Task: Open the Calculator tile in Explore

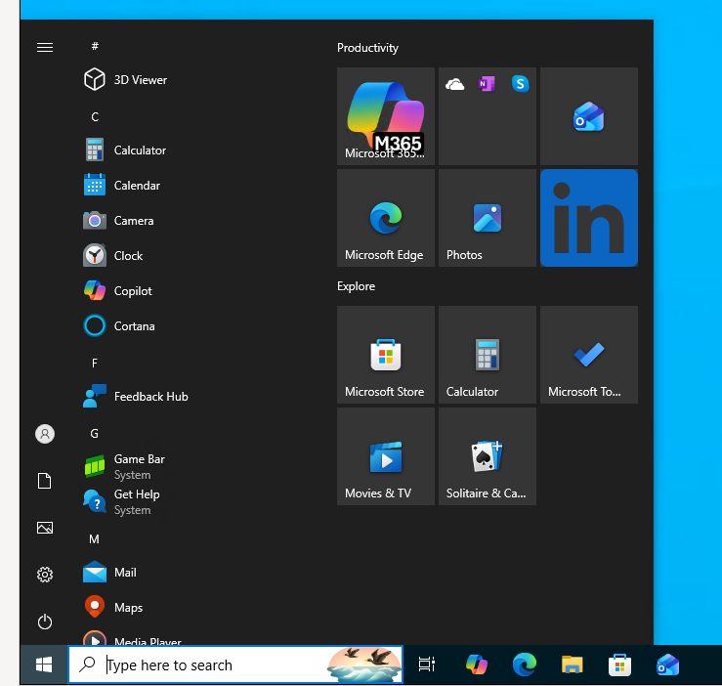Action: click(488, 355)
